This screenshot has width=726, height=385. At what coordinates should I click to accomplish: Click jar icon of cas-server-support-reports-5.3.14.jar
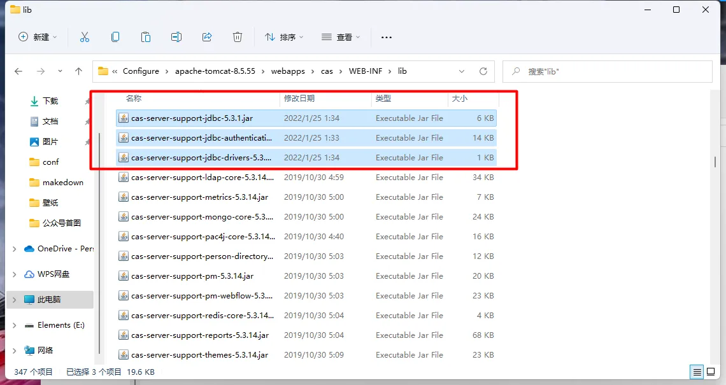tap(123, 335)
